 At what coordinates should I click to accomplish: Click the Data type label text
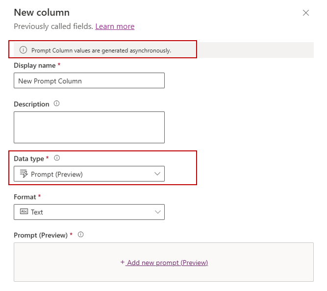click(x=29, y=158)
